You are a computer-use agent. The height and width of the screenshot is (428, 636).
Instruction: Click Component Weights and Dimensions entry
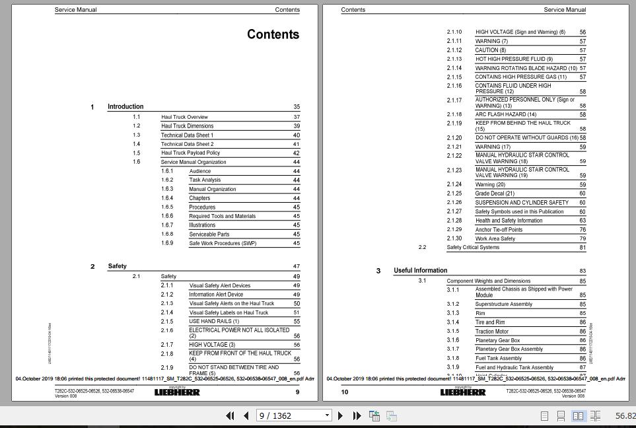[489, 281]
